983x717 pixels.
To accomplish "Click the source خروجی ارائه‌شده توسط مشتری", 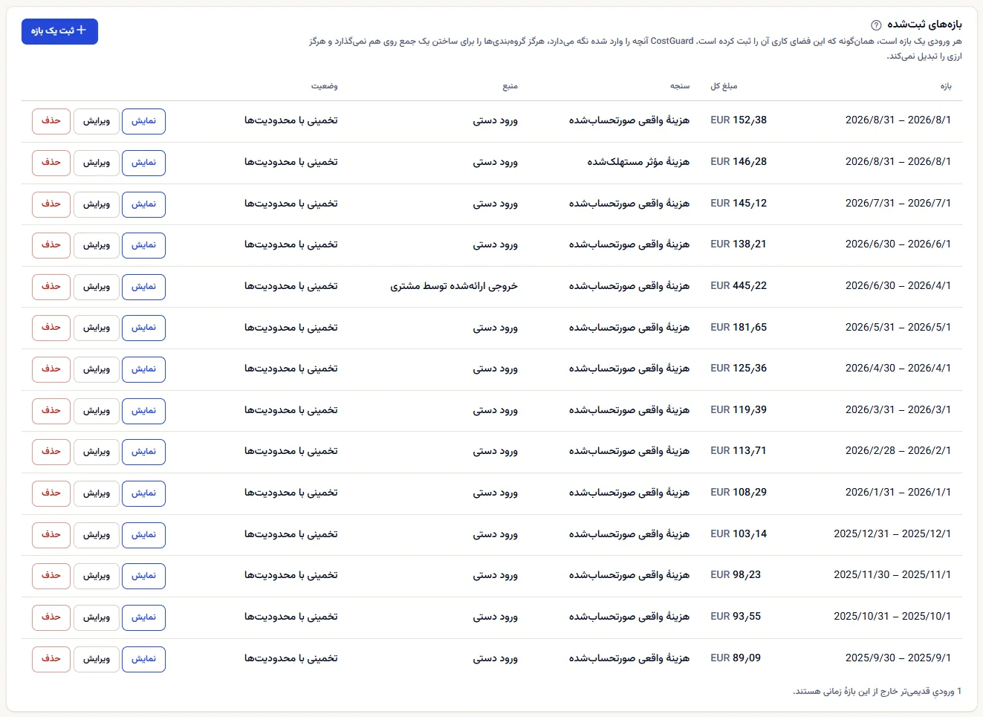I will (x=454, y=286).
